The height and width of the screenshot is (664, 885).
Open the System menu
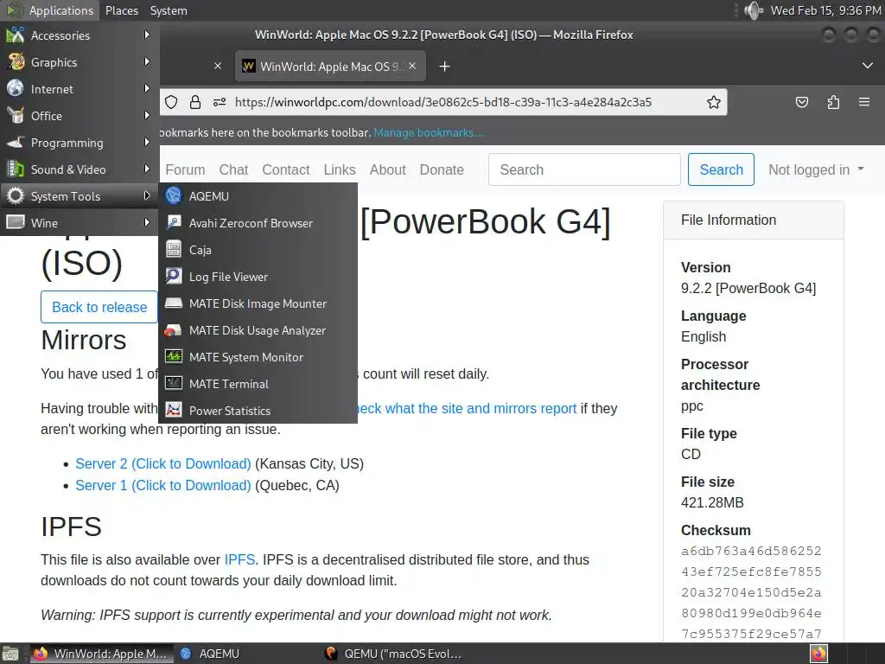tap(169, 10)
